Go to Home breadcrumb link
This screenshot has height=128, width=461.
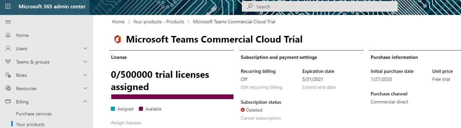(x=118, y=22)
